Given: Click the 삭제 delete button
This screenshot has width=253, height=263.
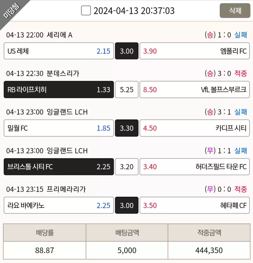Looking at the screenshot, I should point(235,10).
